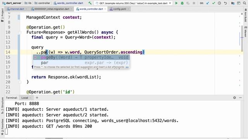Click 'final query = Query<Word>(context);' line
Viewport: 248px width, 139px height.
pos(73,37)
